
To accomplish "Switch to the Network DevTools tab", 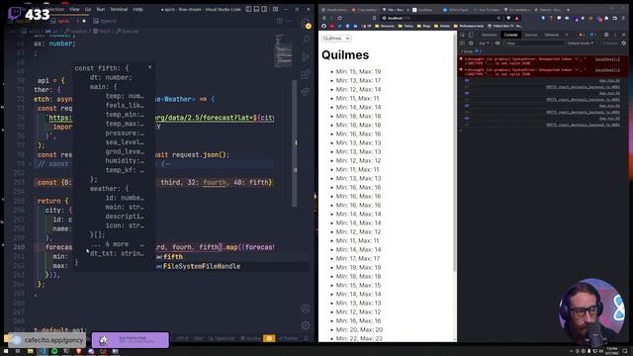I will pyautogui.click(x=552, y=35).
